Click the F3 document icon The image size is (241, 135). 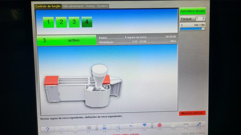(x=75, y=128)
